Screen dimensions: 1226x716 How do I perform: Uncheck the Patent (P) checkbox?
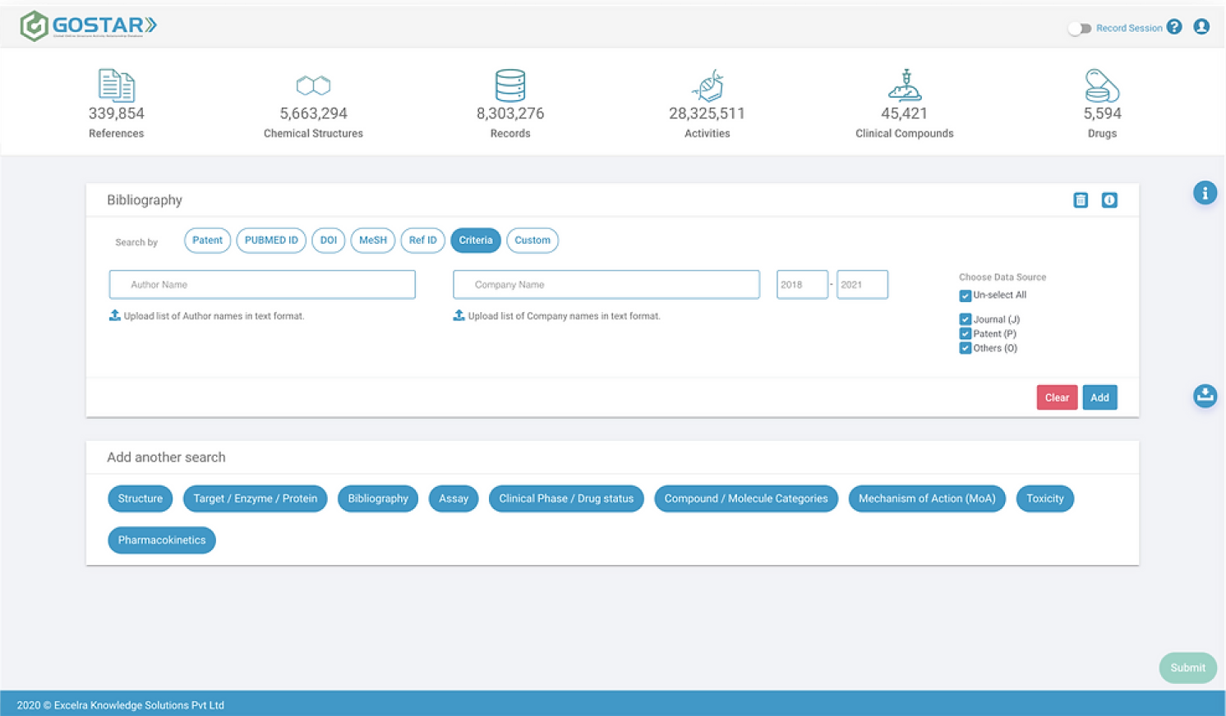[966, 333]
